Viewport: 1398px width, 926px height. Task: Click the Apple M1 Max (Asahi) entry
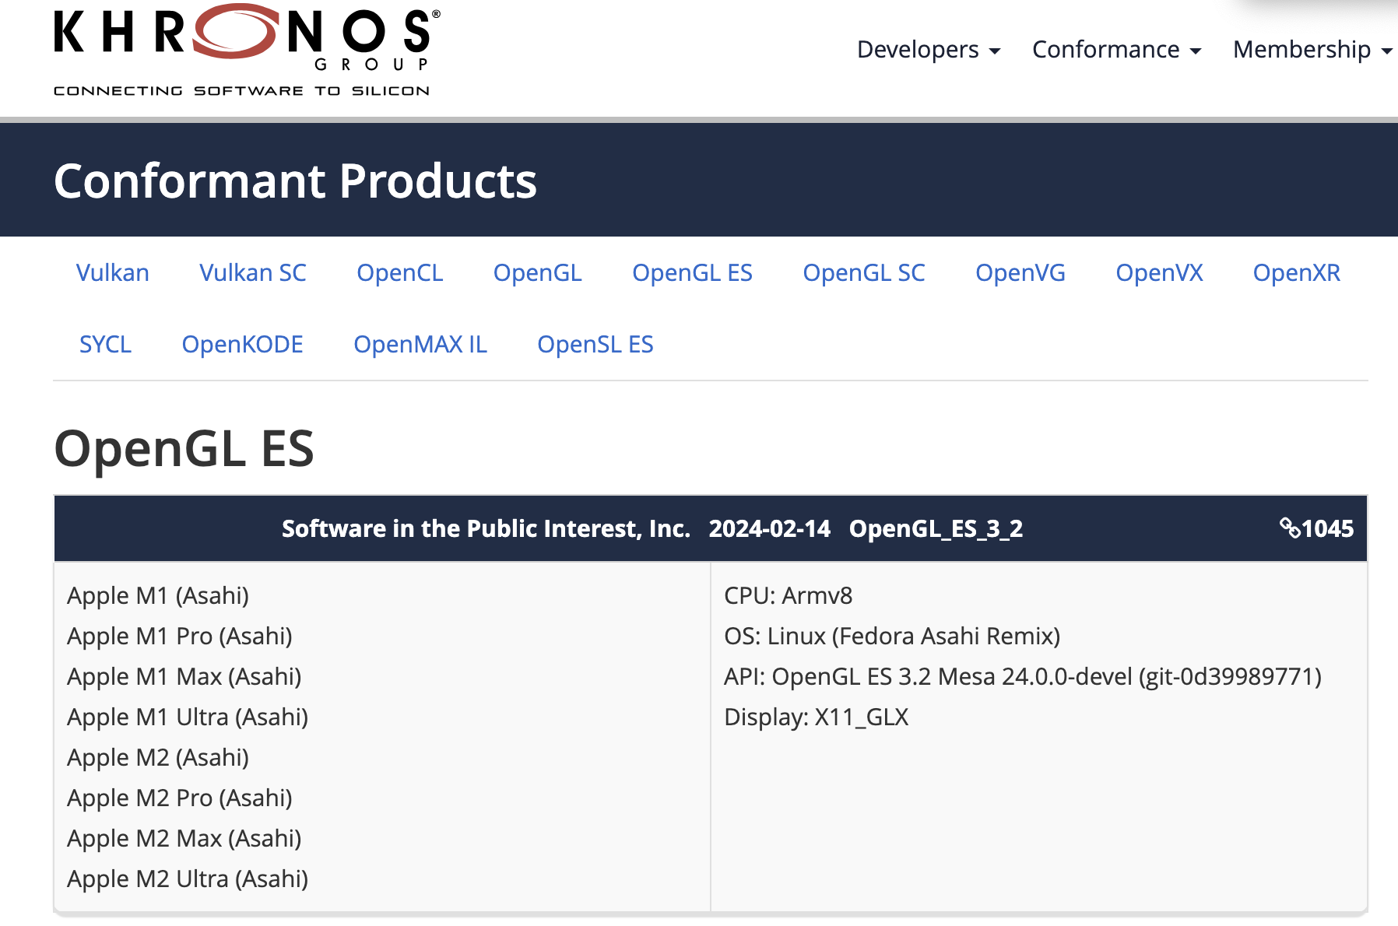[x=184, y=676]
